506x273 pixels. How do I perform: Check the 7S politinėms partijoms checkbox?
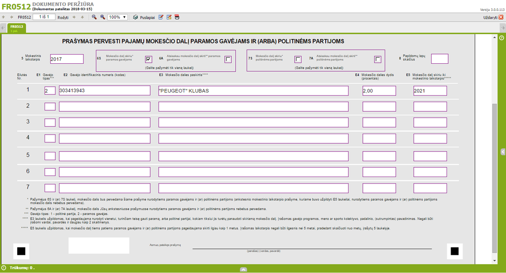click(298, 59)
